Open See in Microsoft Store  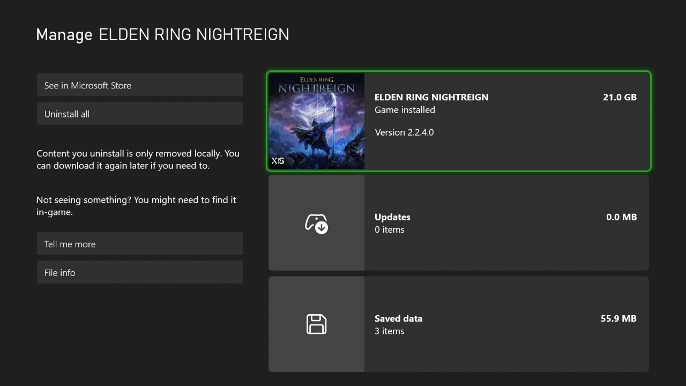point(139,85)
